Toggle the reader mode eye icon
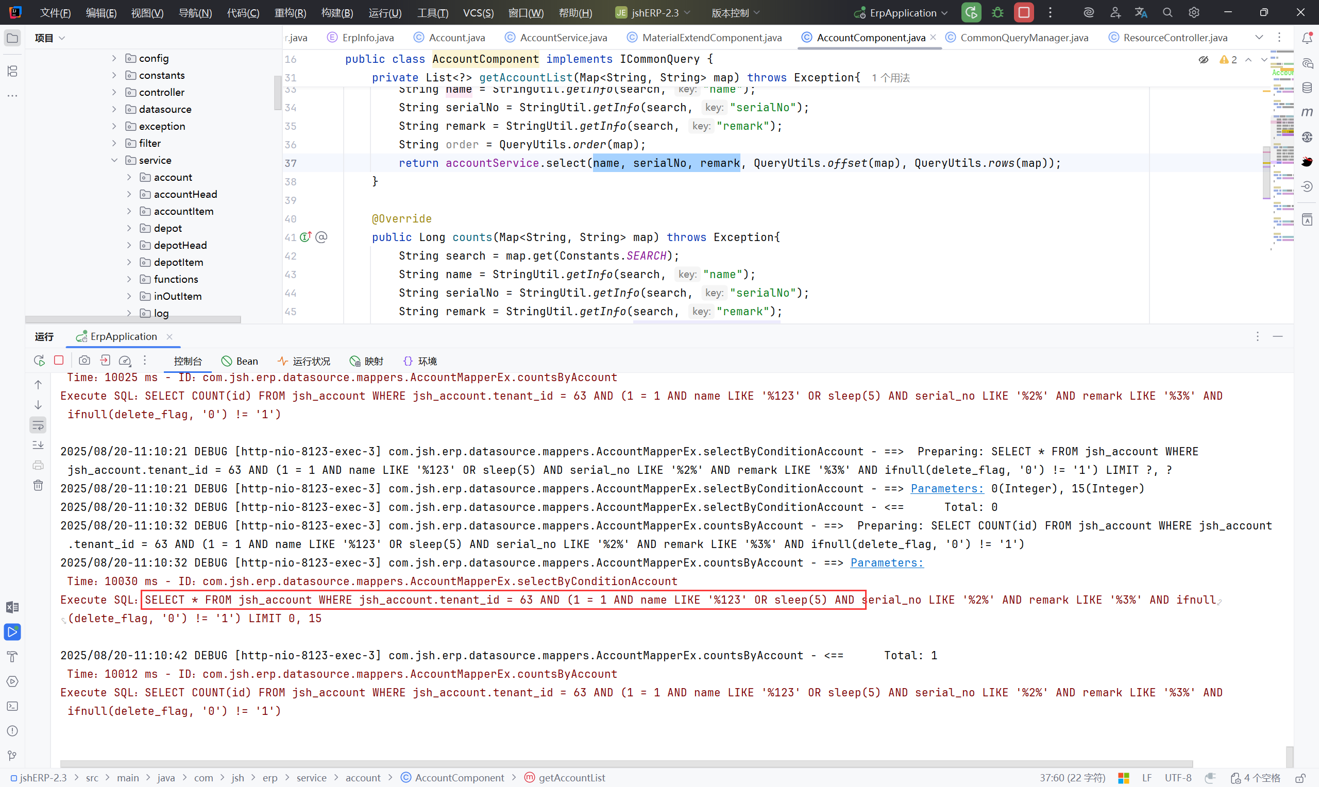This screenshot has width=1319, height=787. click(x=1204, y=59)
